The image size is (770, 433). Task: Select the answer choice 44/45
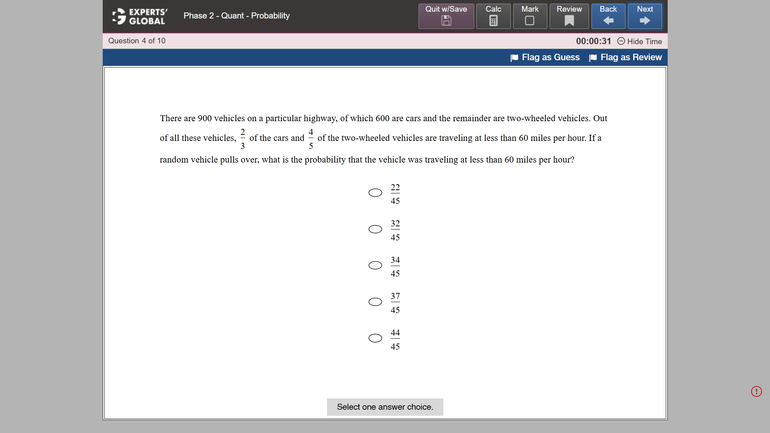click(x=374, y=338)
